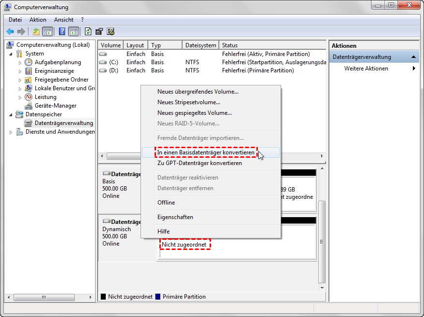This screenshot has width=424, height=317.
Task: Open the Aktion menu
Action: [38, 20]
